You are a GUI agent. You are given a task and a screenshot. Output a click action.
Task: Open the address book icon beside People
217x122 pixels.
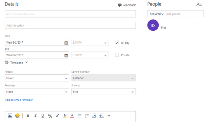click(x=199, y=4)
